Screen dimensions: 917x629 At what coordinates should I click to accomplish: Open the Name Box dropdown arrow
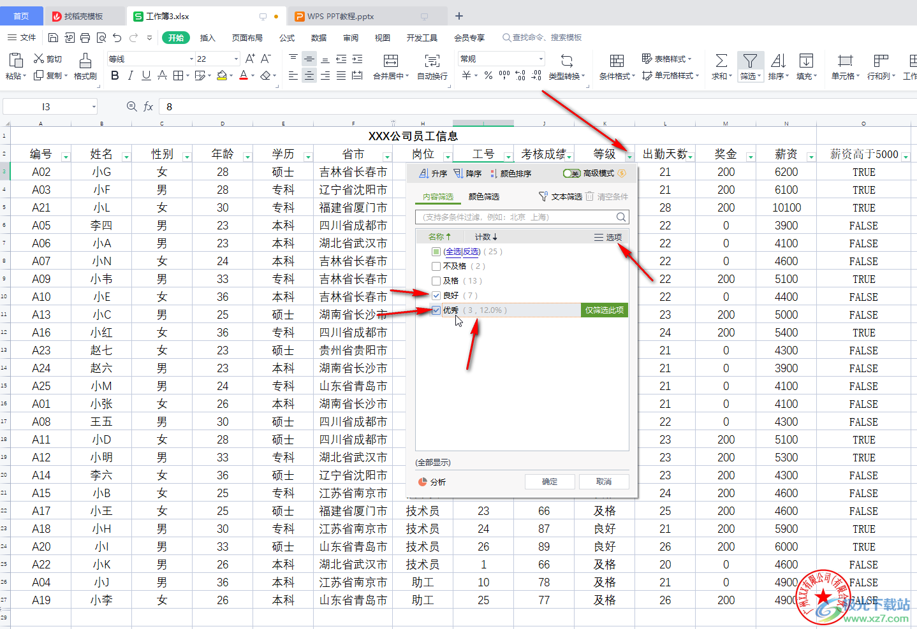pos(94,106)
